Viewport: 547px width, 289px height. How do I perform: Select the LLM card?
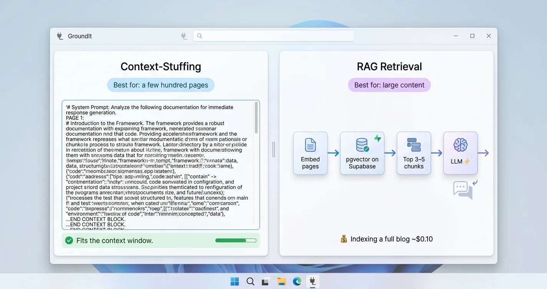click(x=461, y=153)
